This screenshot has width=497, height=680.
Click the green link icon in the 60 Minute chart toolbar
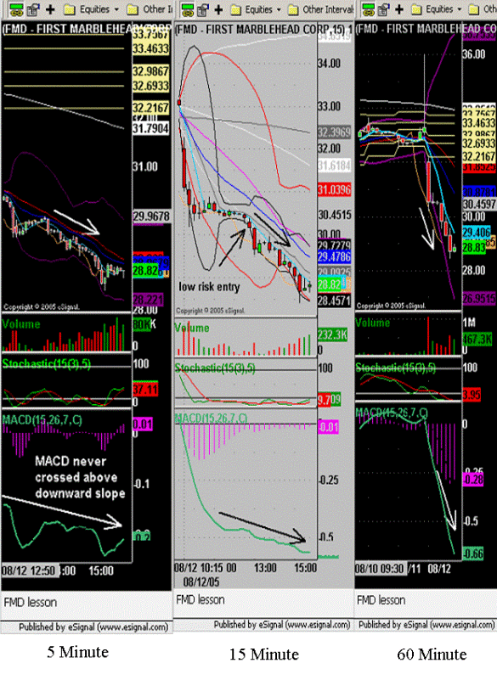[x=368, y=9]
